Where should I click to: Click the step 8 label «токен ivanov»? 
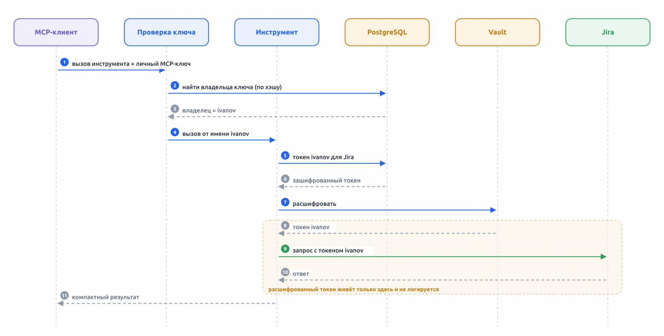[x=311, y=227]
